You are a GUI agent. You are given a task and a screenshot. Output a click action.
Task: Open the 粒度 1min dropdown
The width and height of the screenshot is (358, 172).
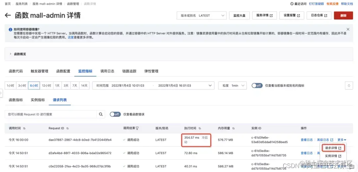pyautogui.click(x=232, y=86)
